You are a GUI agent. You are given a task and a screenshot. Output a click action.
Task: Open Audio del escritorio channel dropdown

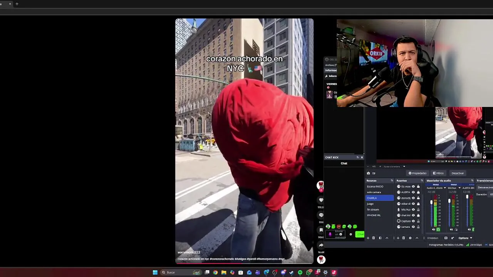tap(445, 188)
